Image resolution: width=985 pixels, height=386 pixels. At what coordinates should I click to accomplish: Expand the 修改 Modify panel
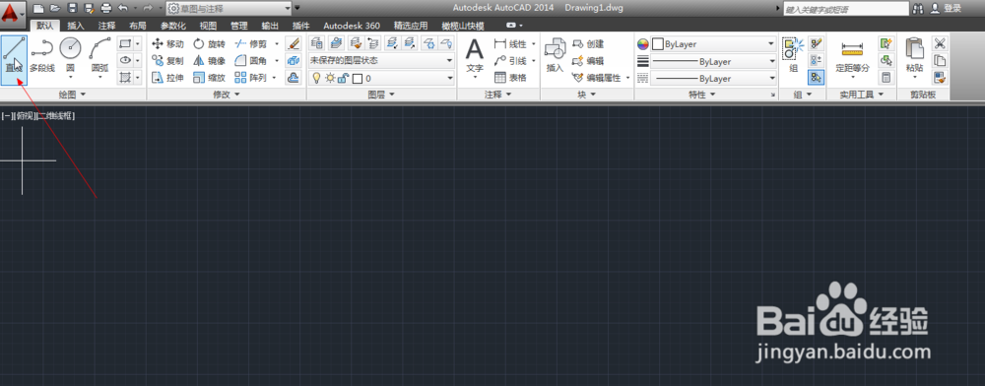tap(227, 95)
